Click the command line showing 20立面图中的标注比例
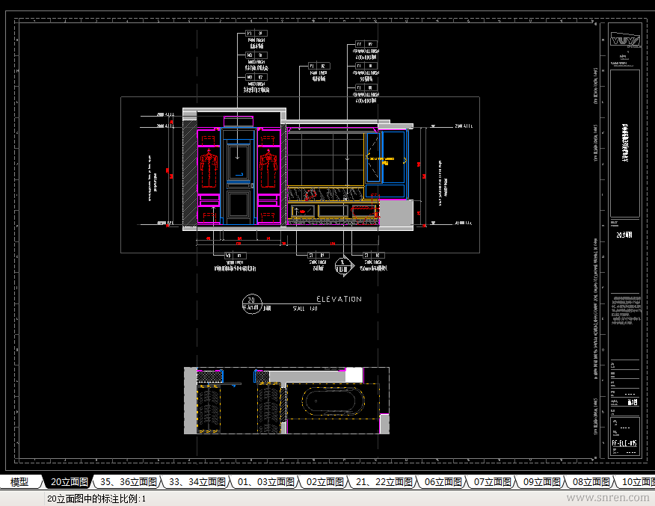 (x=96, y=499)
